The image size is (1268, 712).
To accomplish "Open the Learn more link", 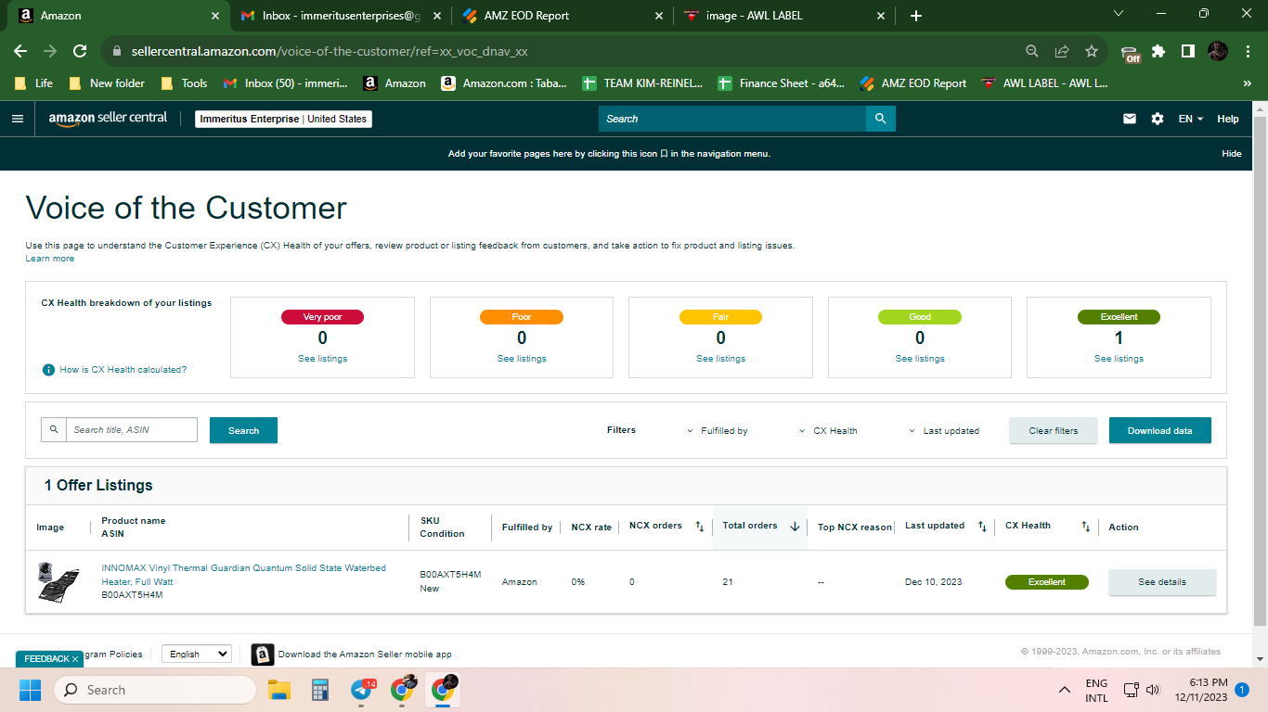I will pyautogui.click(x=50, y=259).
